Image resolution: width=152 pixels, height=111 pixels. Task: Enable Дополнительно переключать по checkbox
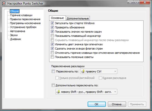point(53,85)
